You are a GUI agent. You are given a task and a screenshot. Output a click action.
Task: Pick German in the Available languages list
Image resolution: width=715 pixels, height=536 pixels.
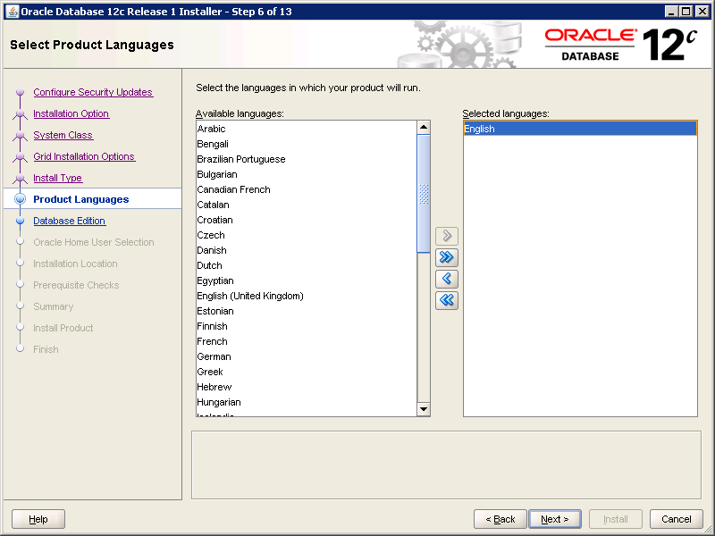(214, 356)
